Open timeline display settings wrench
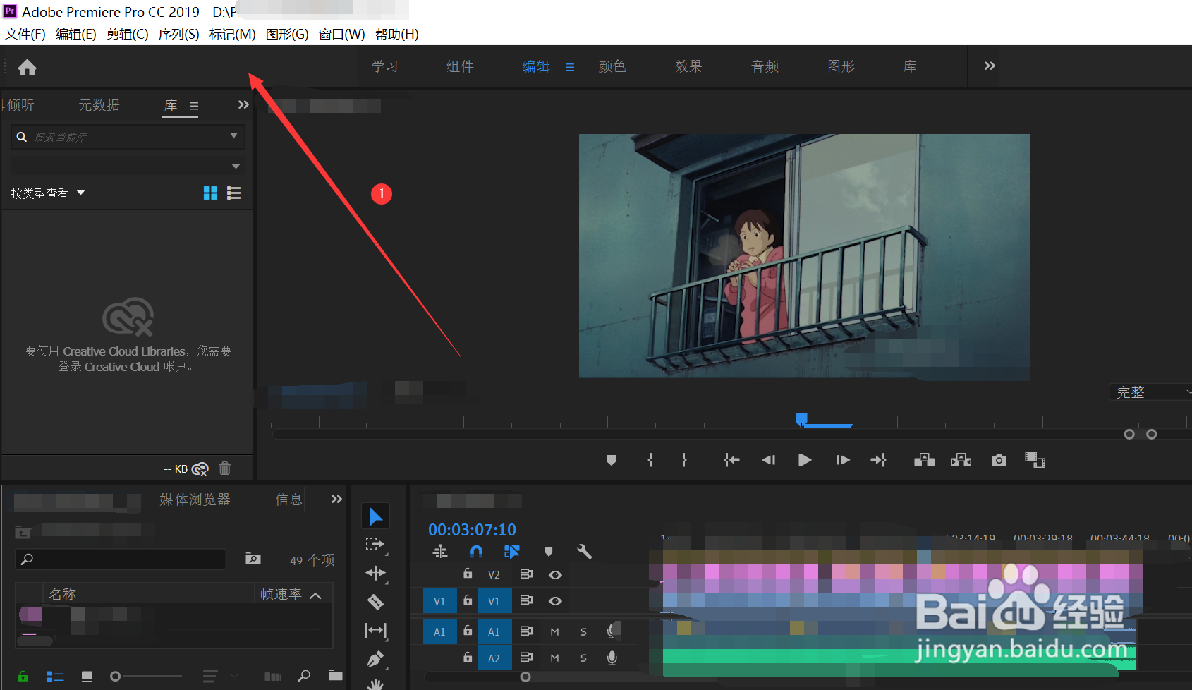Viewport: 1192px width, 690px height. [x=584, y=552]
